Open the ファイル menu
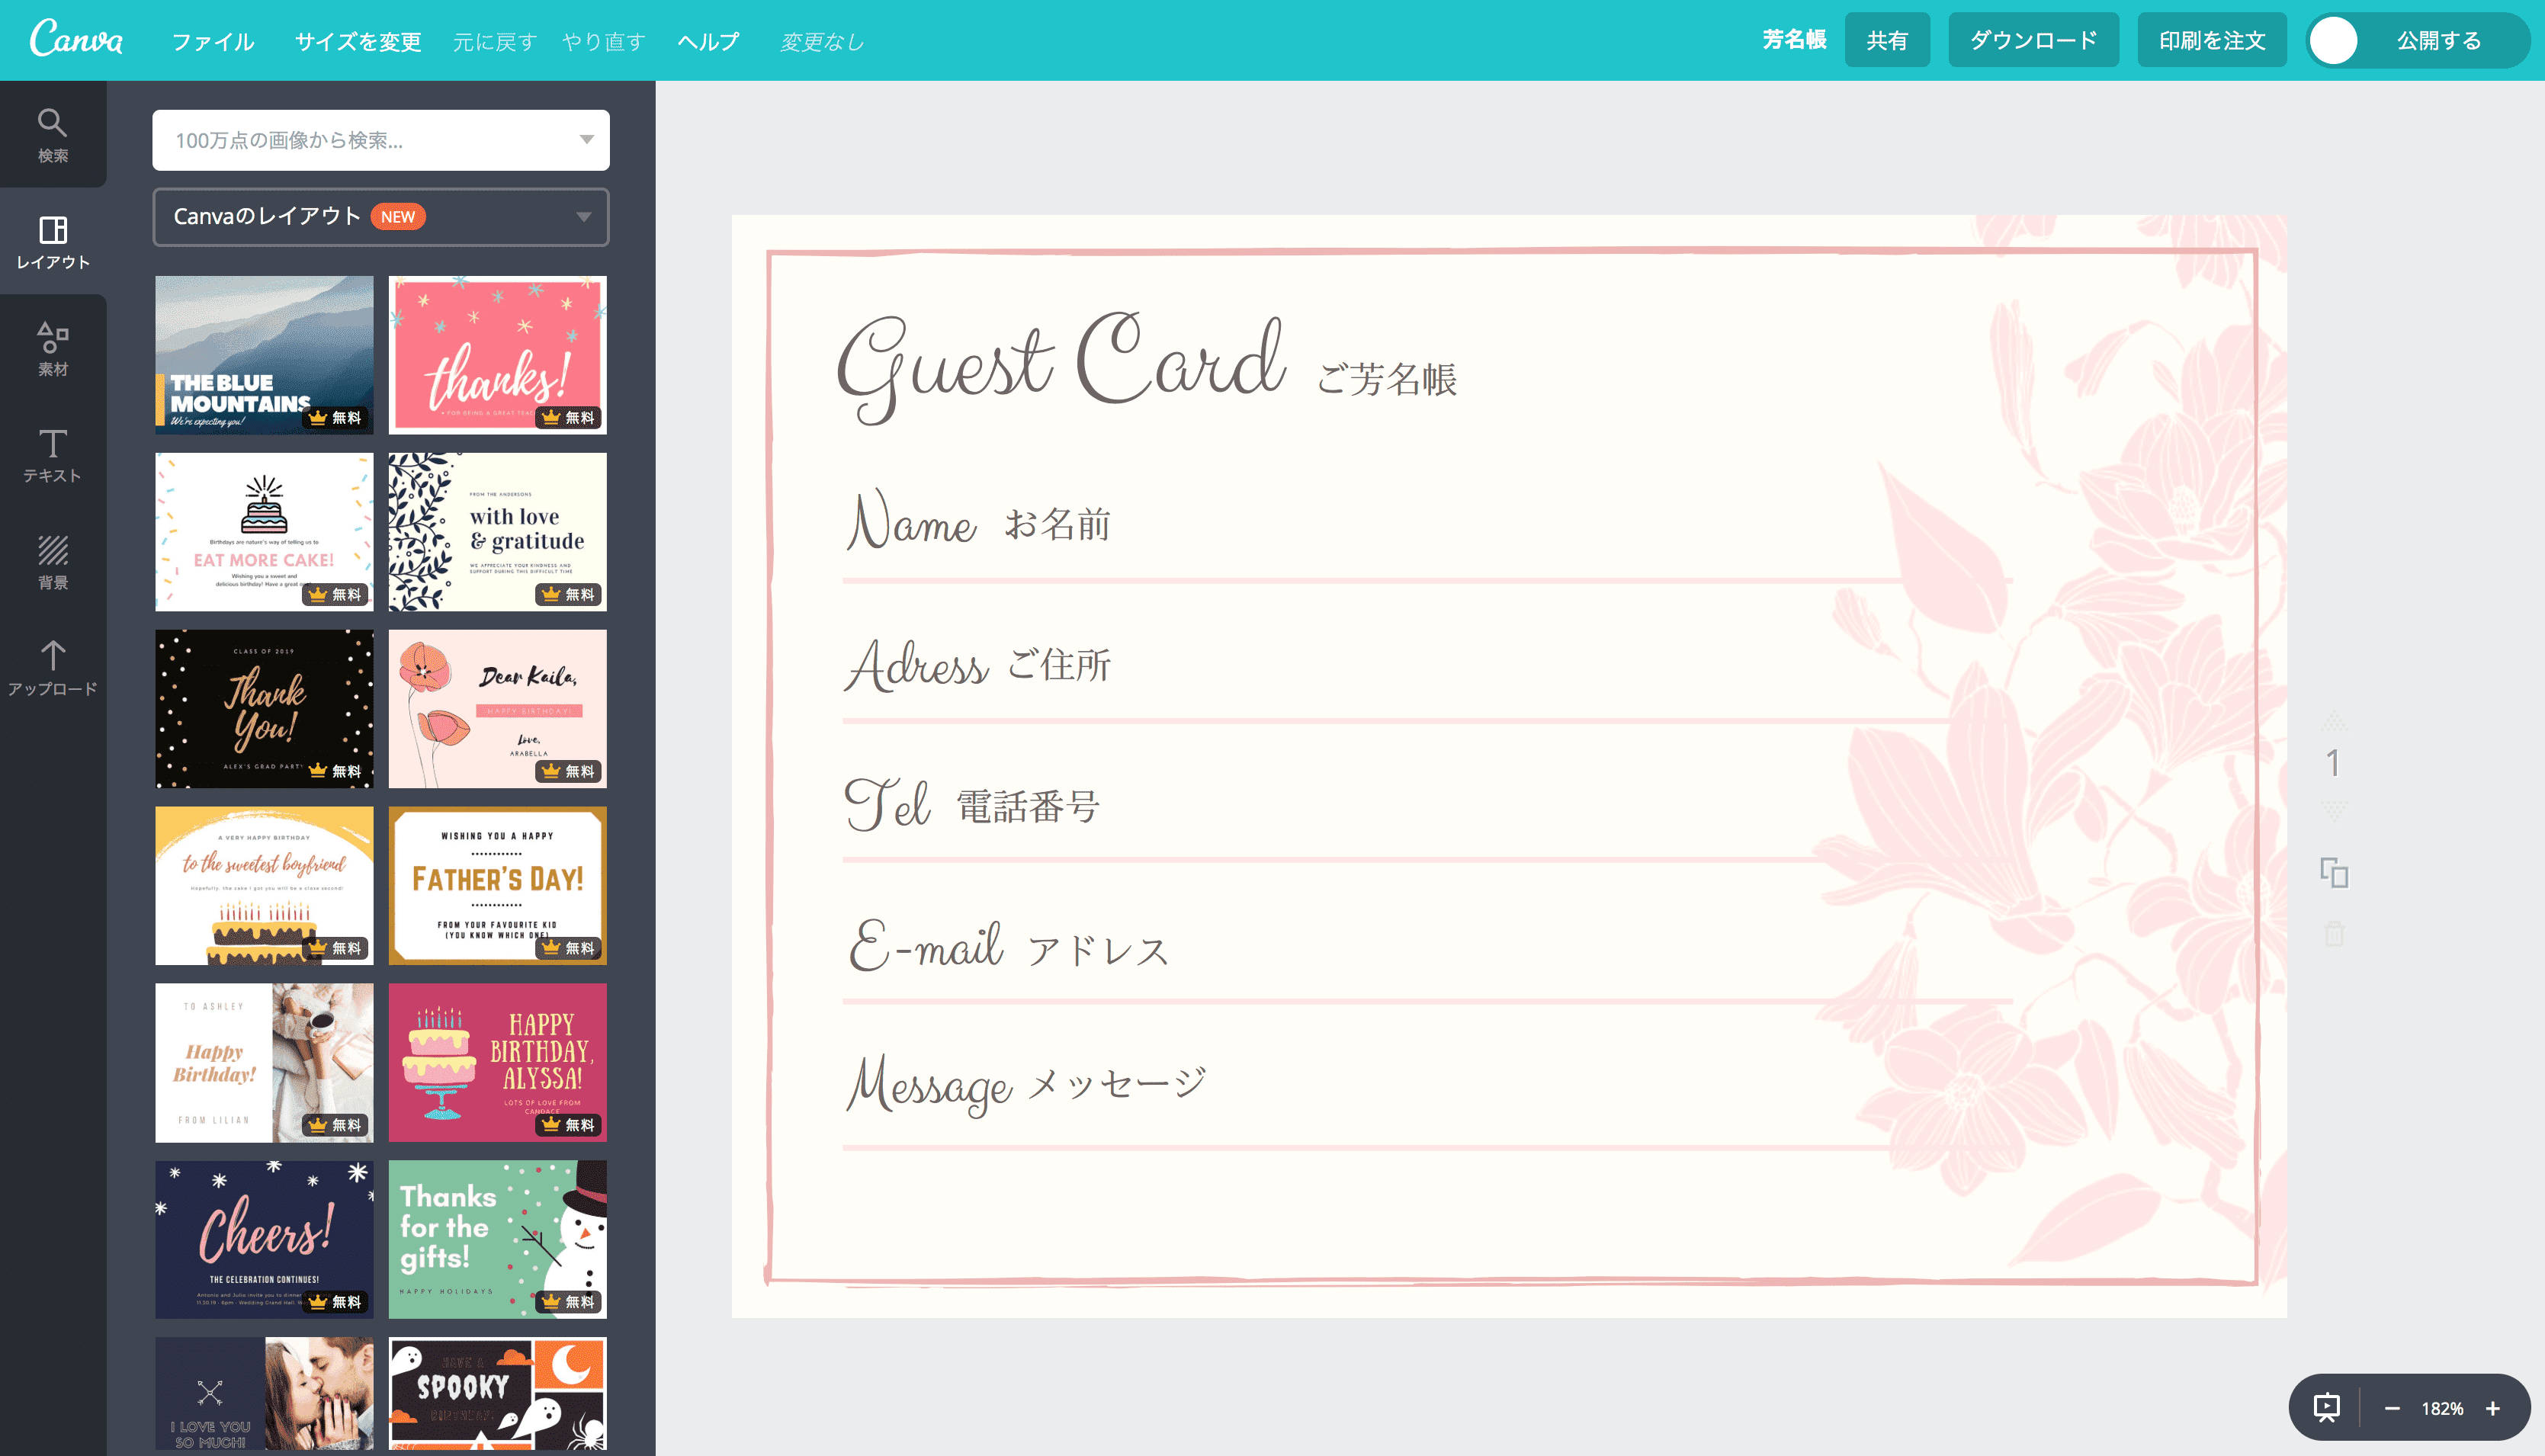Viewport: 2545px width, 1456px height. coord(213,42)
